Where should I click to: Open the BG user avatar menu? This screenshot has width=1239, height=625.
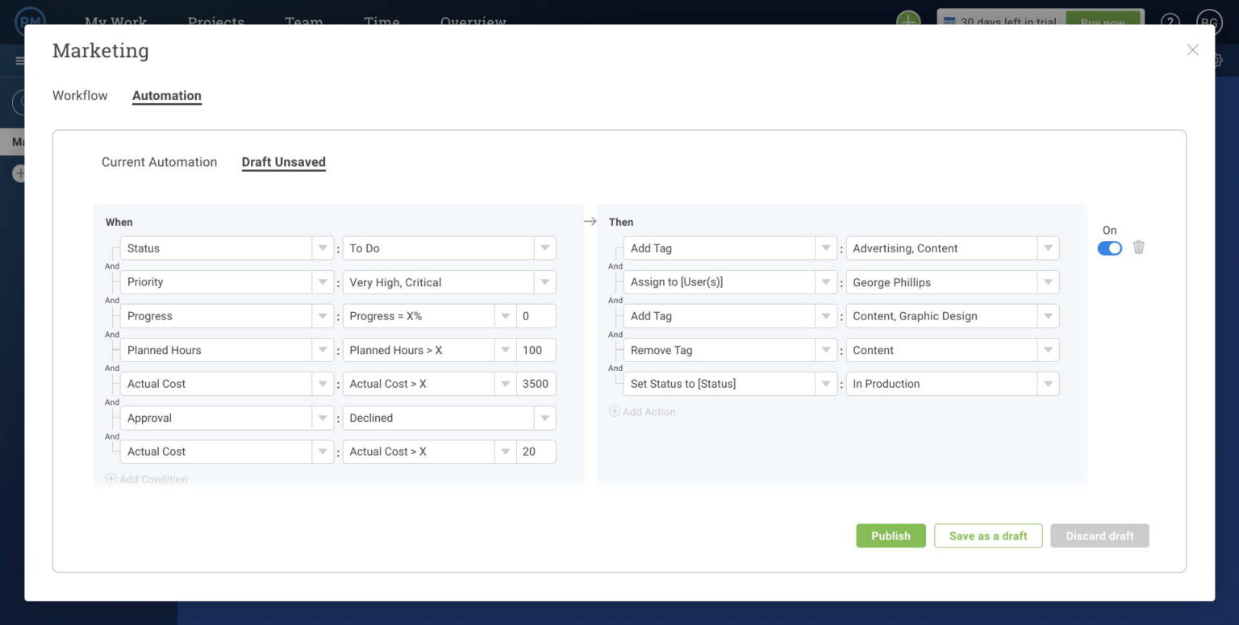(x=1208, y=23)
